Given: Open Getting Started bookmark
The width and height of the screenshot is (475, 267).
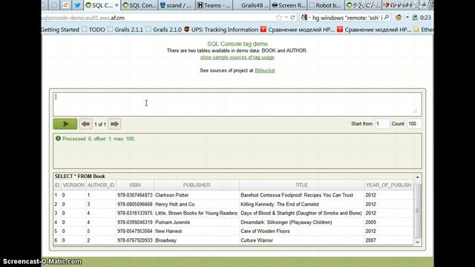Looking at the screenshot, I should [60, 30].
